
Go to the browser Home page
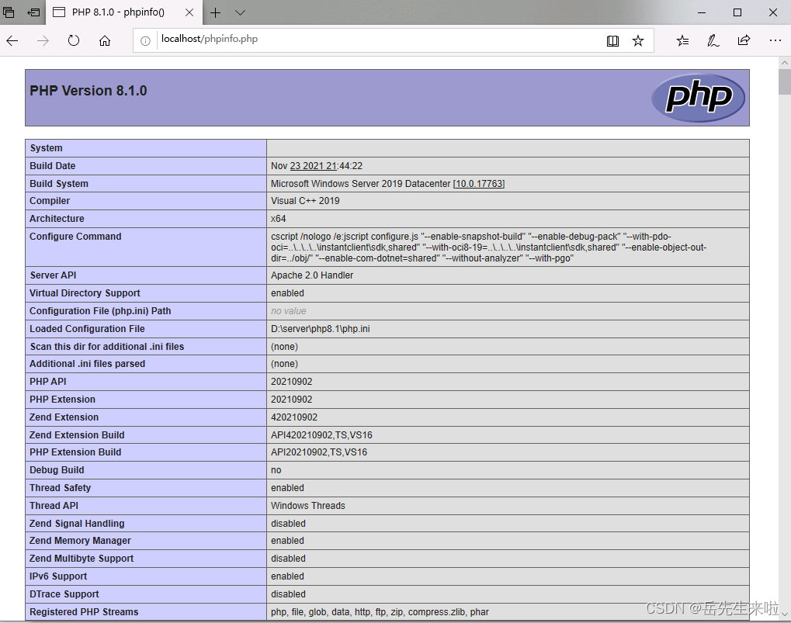pos(105,41)
